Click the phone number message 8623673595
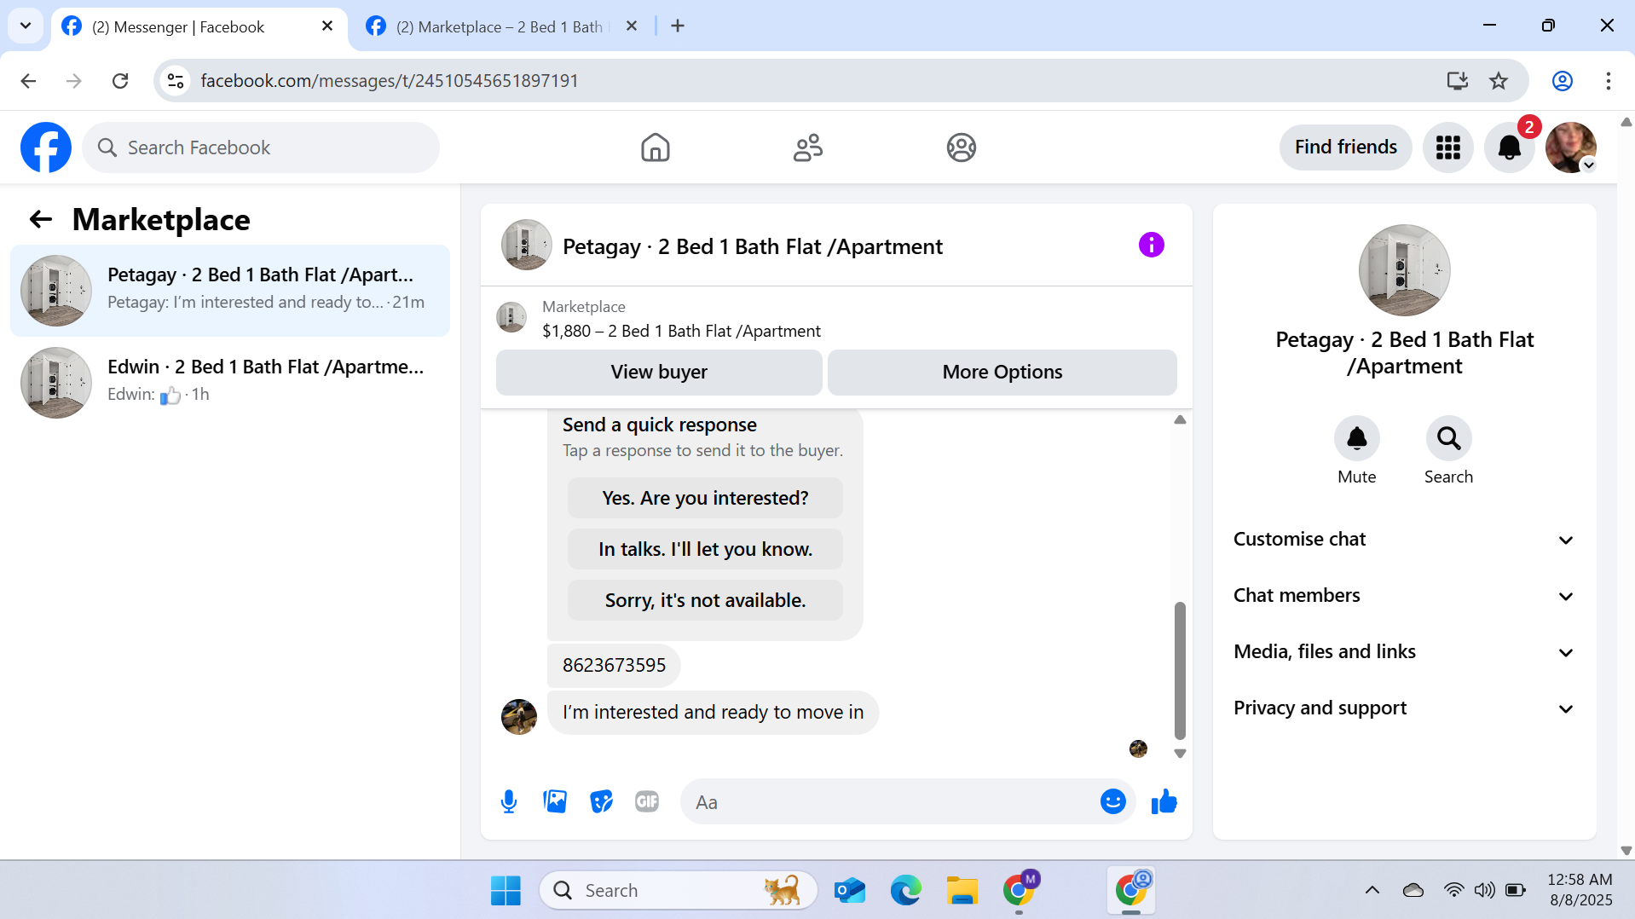This screenshot has width=1635, height=919. tap(614, 665)
